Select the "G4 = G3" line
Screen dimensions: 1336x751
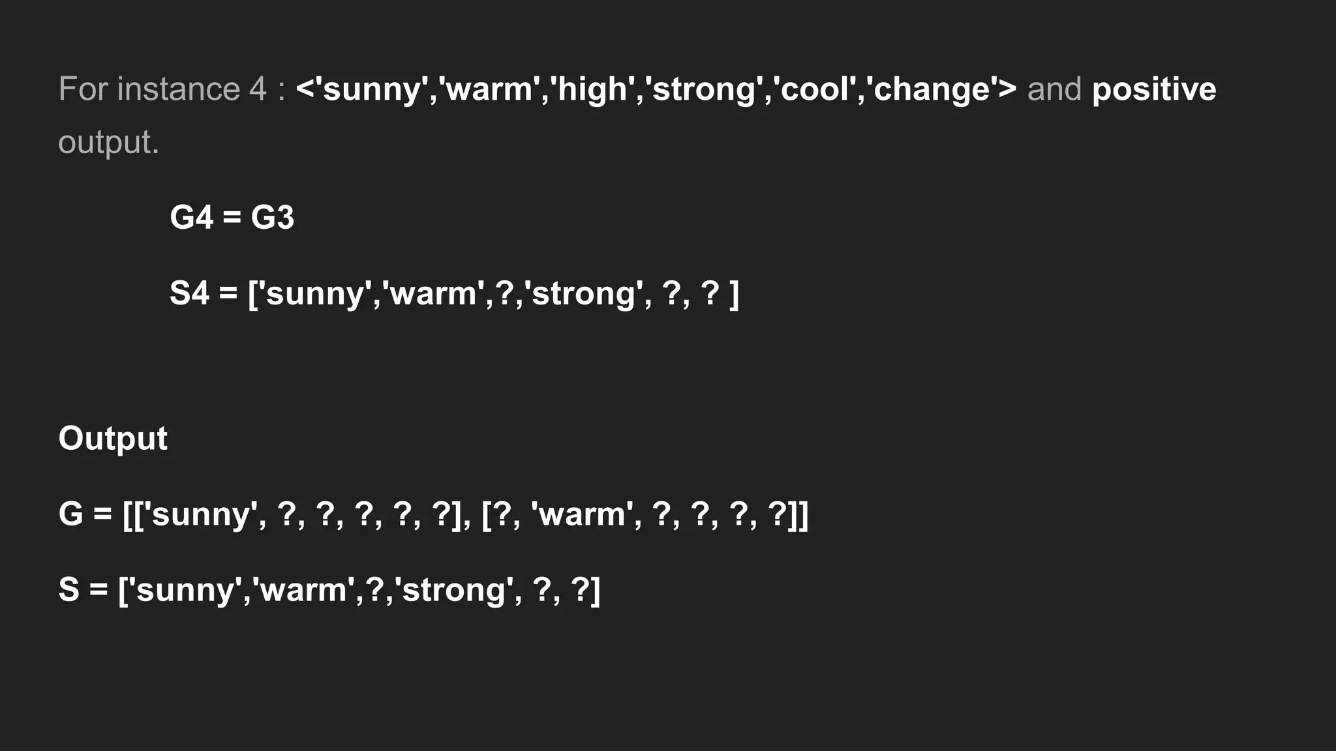coord(232,217)
